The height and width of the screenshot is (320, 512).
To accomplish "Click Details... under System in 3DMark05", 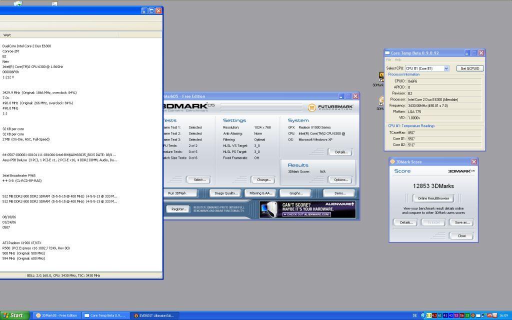I will (341, 152).
